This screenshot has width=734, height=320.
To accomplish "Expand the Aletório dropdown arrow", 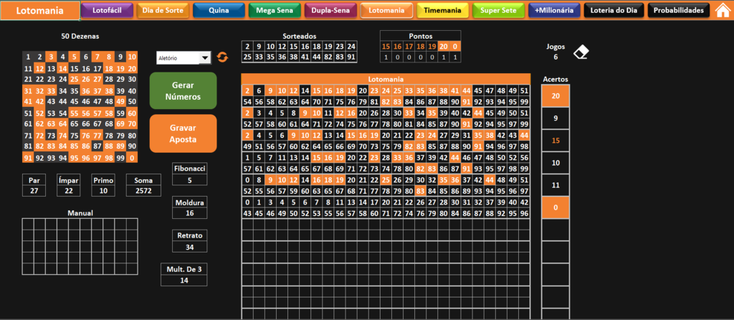I will (205, 57).
